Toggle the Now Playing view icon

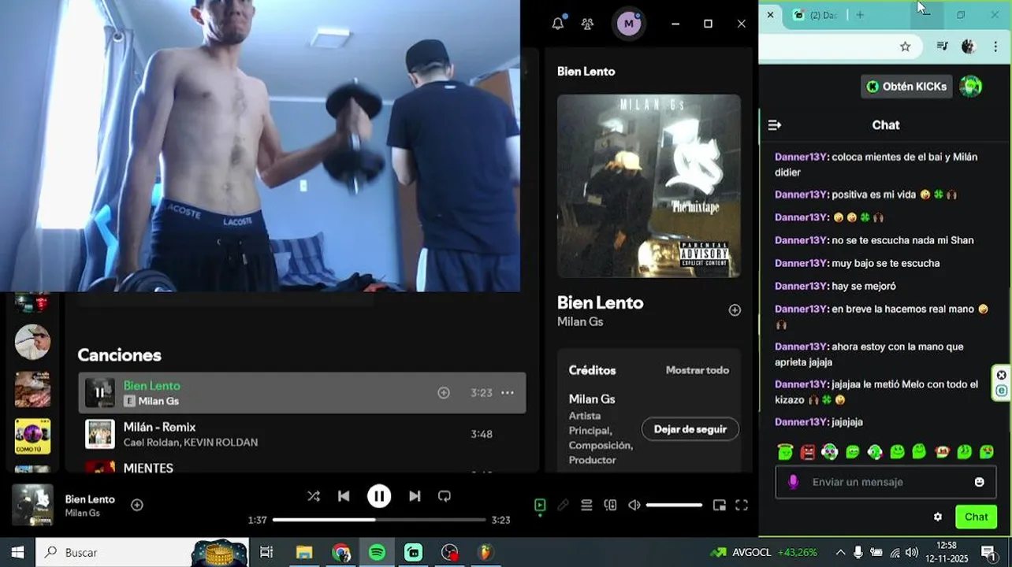click(x=540, y=506)
